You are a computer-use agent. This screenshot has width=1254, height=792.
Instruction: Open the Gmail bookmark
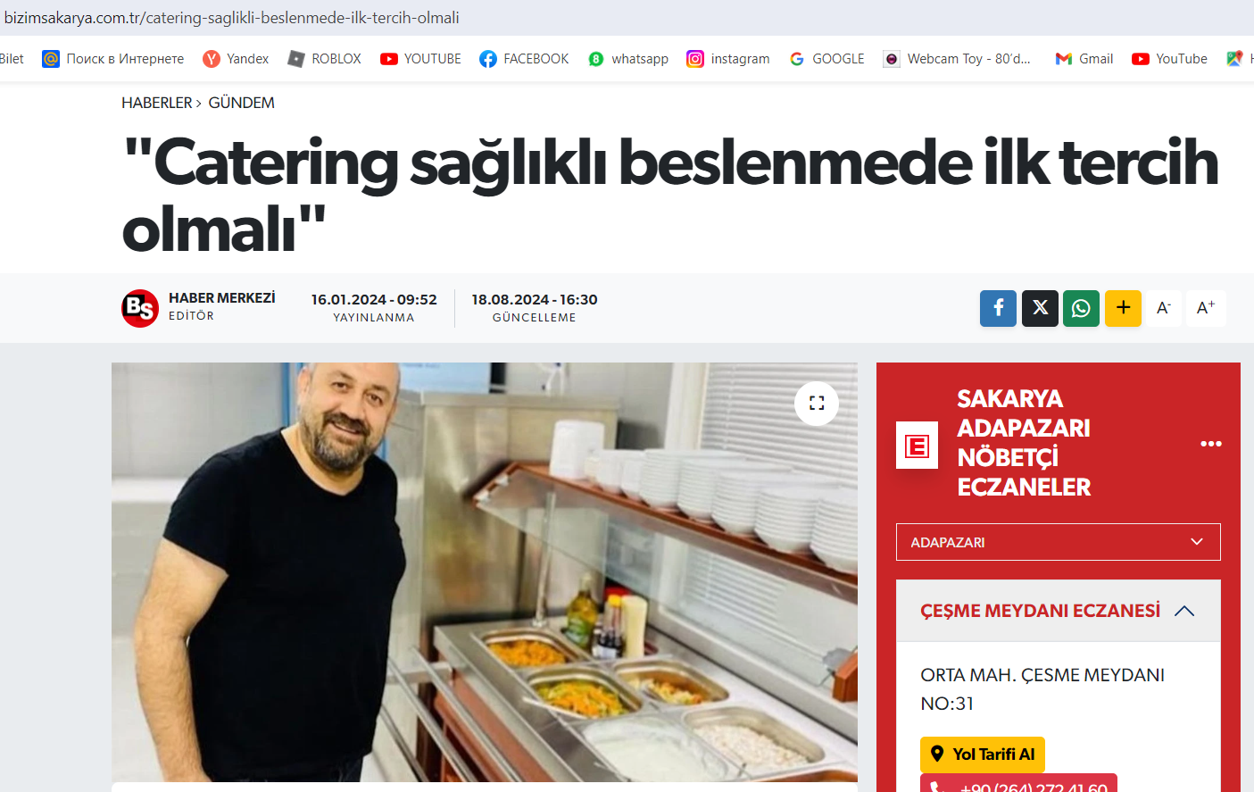click(1084, 59)
